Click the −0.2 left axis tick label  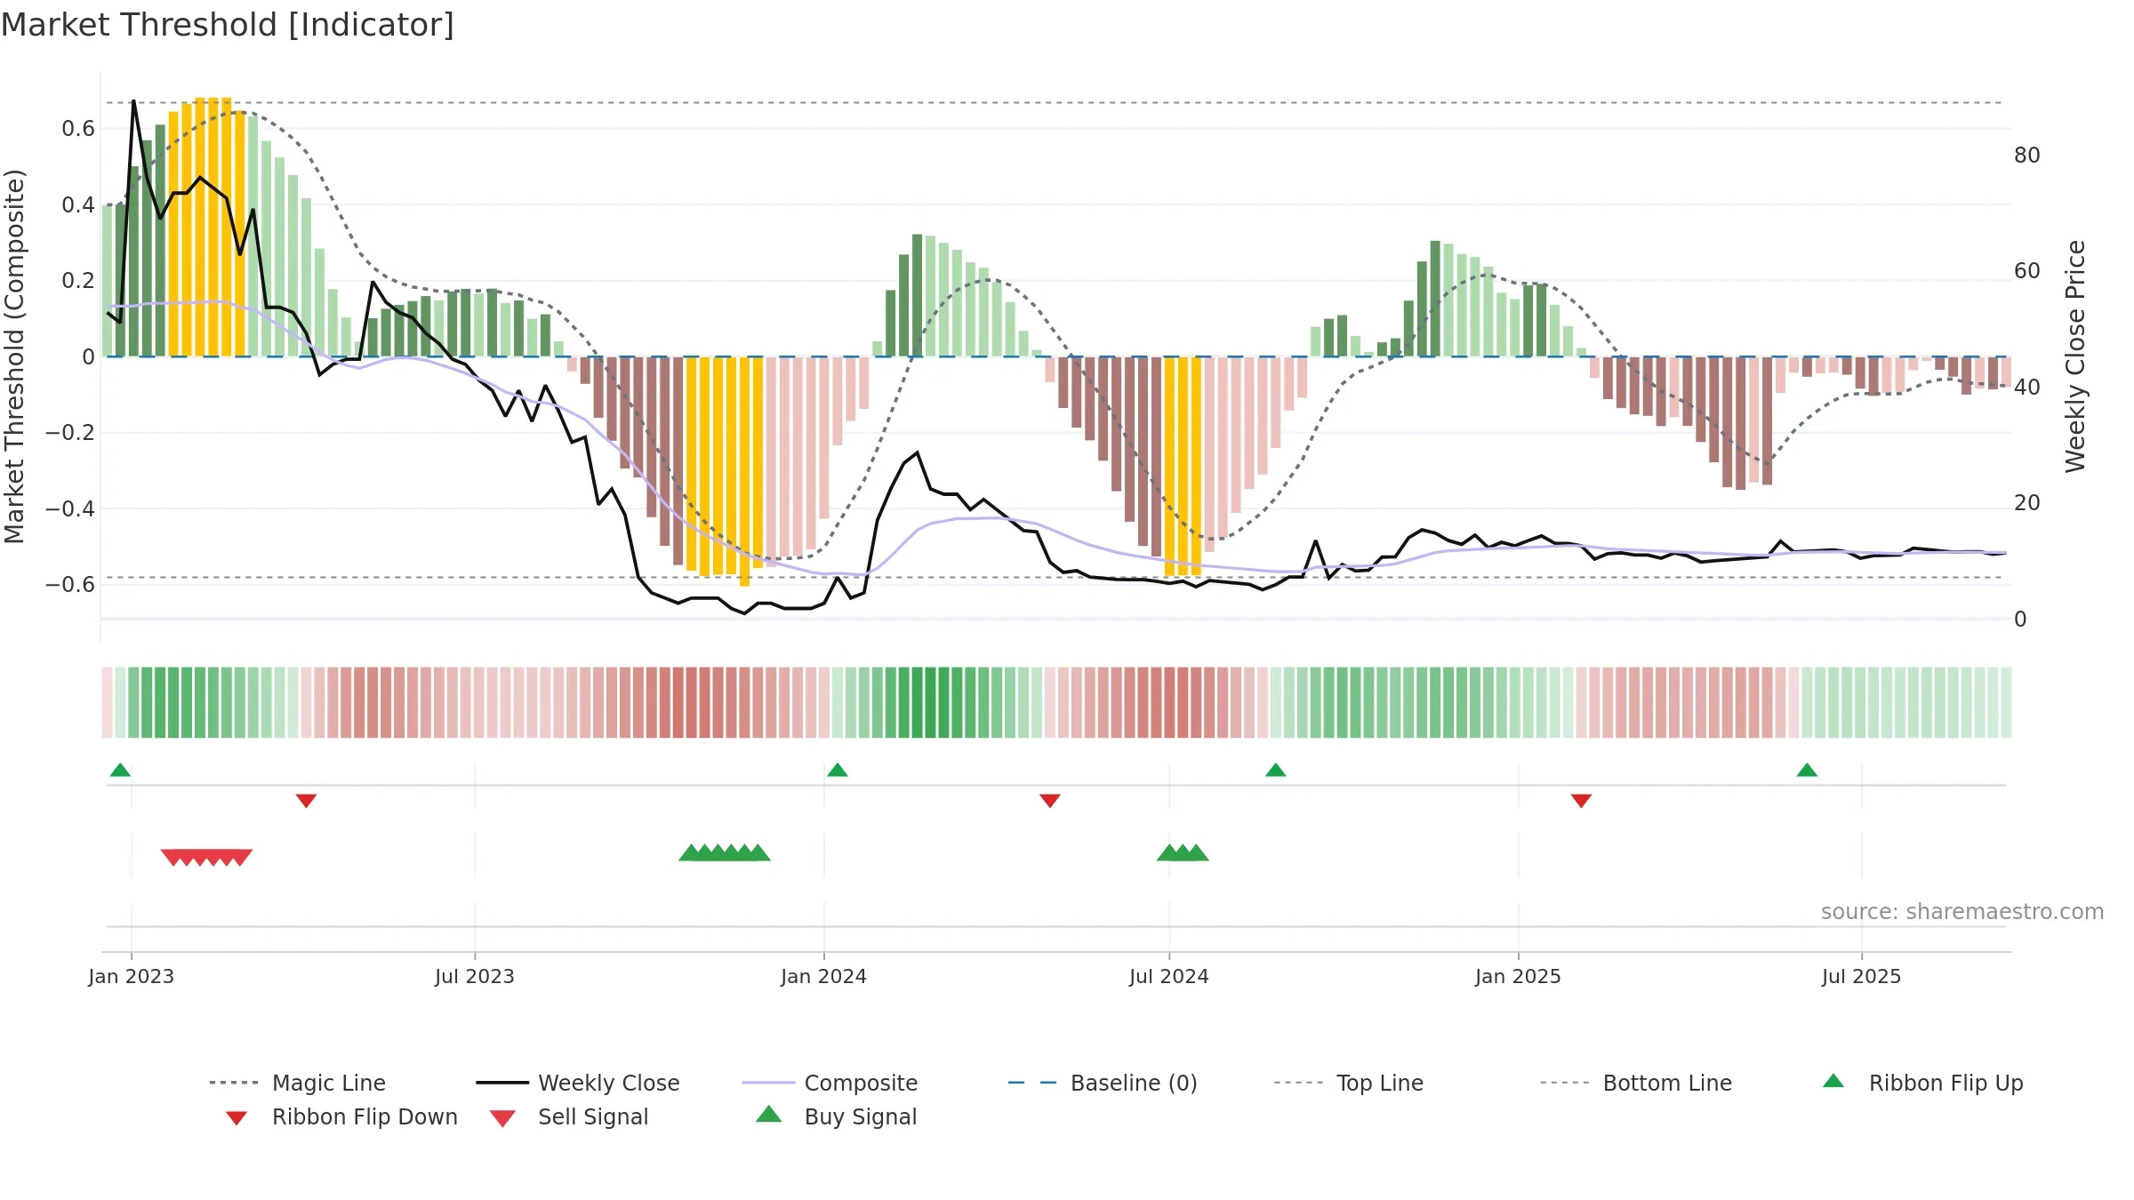click(x=70, y=433)
